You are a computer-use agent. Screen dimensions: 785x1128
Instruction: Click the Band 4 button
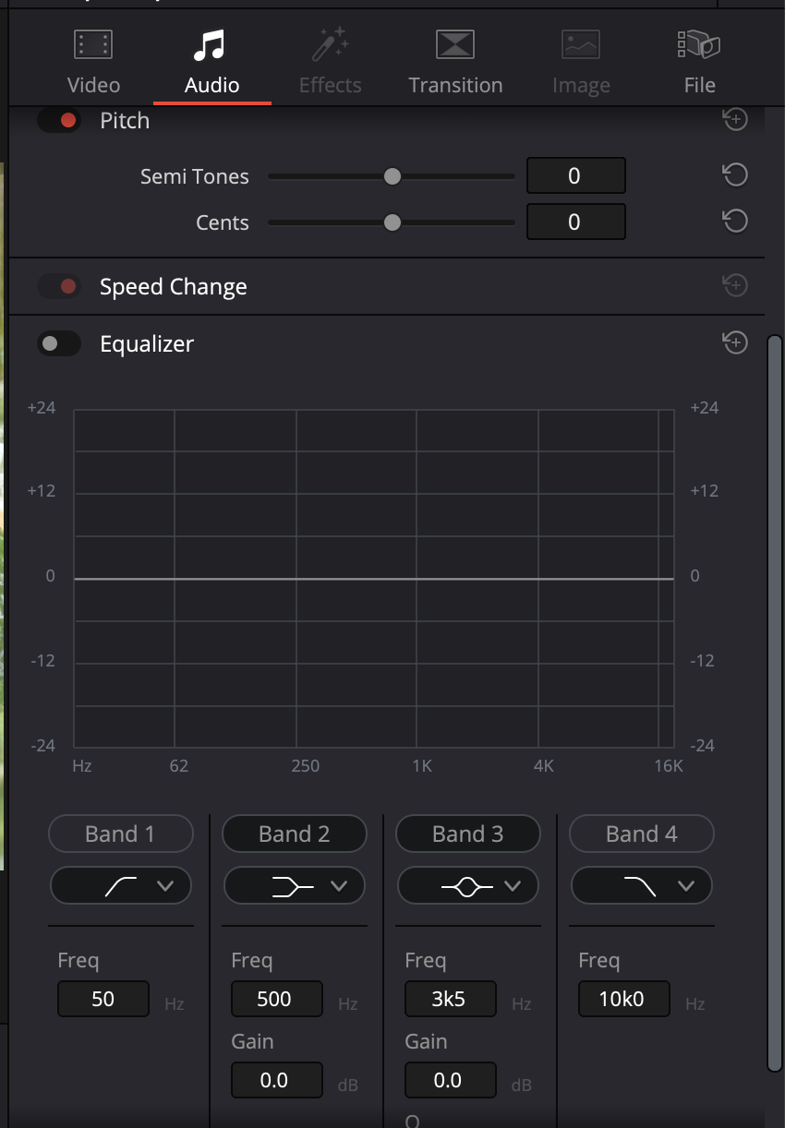tap(642, 834)
